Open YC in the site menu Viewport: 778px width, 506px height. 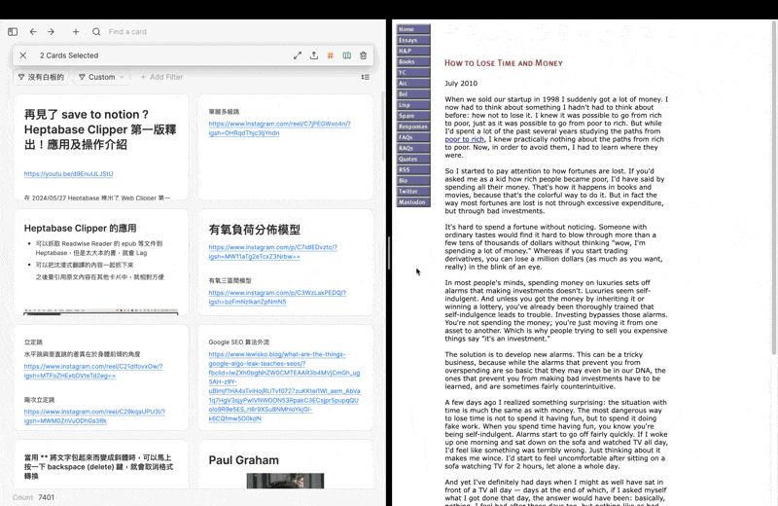pyautogui.click(x=413, y=73)
